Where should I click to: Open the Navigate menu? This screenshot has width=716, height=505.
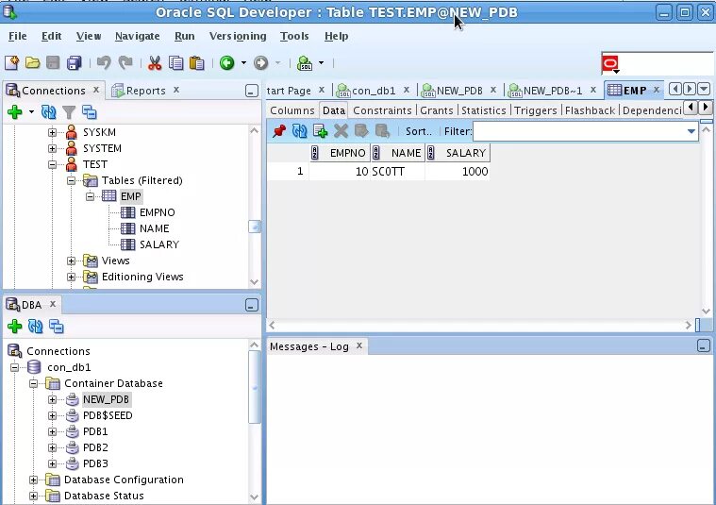[x=138, y=36]
